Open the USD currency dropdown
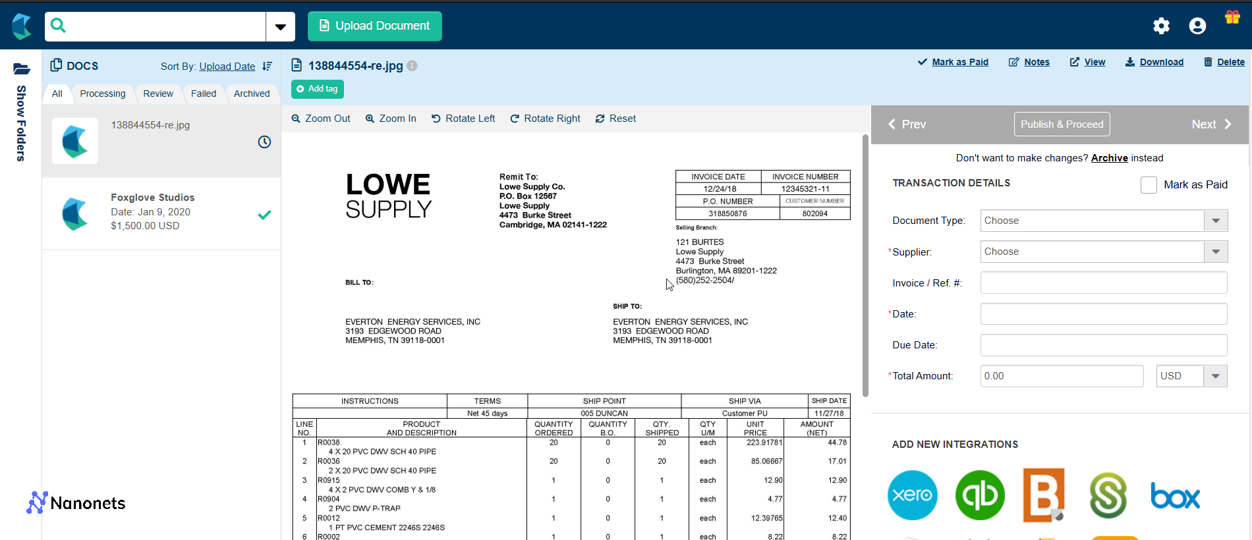This screenshot has height=540, width=1252. [x=1191, y=376]
